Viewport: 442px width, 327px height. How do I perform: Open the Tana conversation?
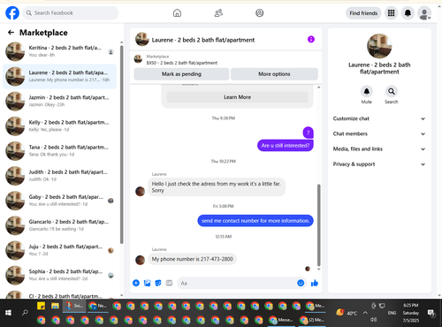click(60, 151)
